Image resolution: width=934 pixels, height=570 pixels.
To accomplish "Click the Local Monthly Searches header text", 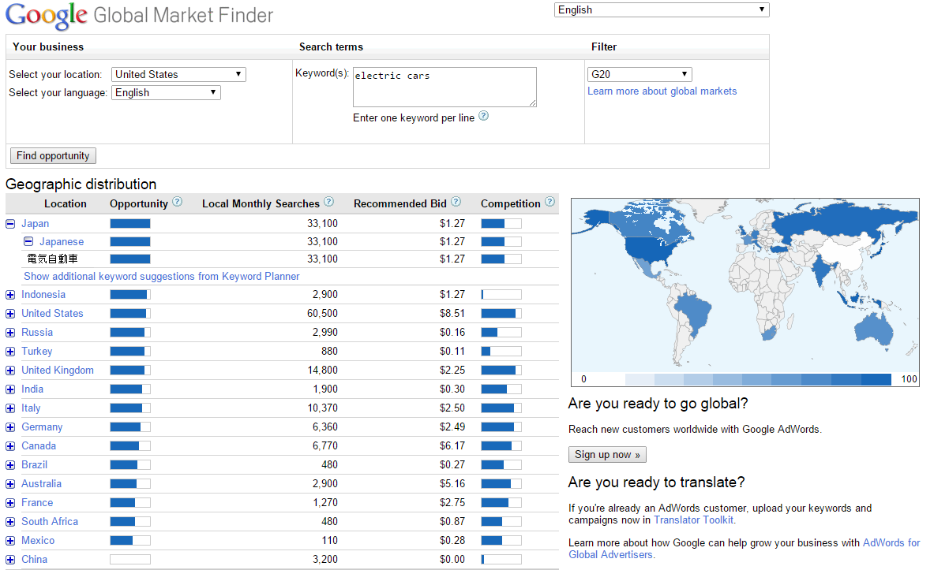I will tap(261, 203).
